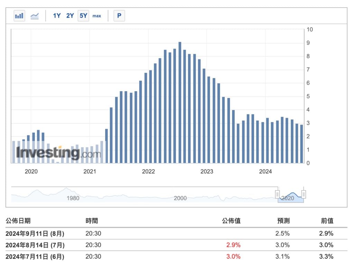Click 2000 area in overview timeline
Screen dimensions: 354x262
180,198
